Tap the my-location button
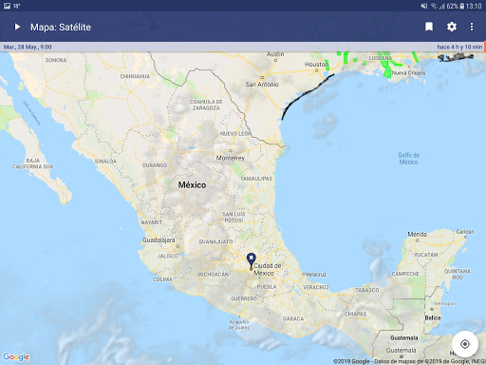This screenshot has height=365, width=486. (x=465, y=344)
